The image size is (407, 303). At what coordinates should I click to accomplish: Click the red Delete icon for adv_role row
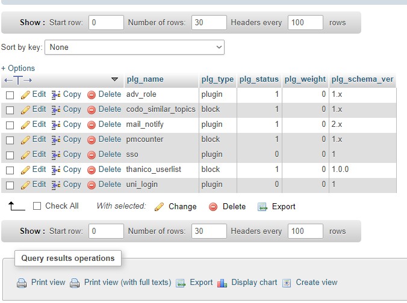coord(92,95)
